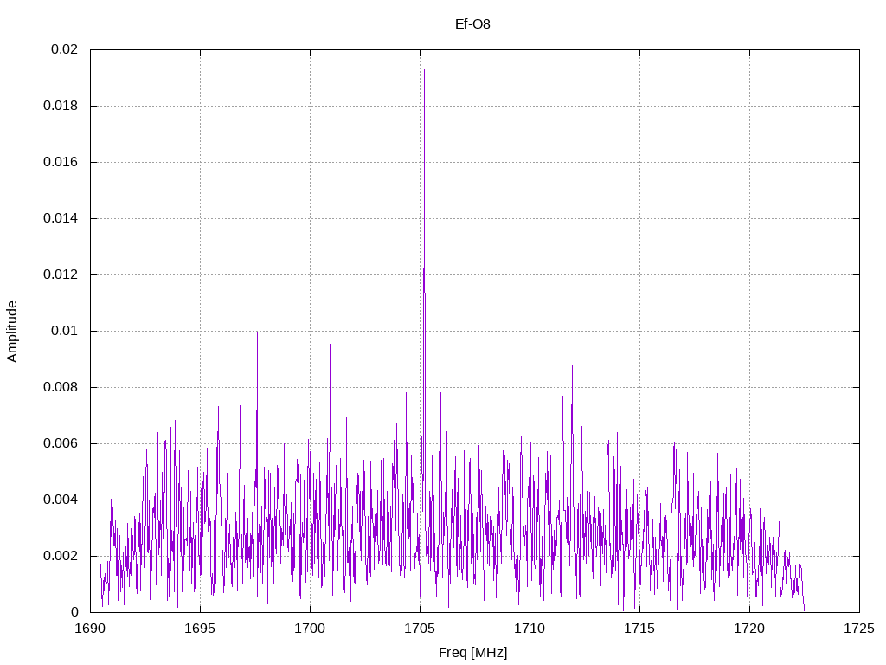
Task: Click the 0.006 y-axis tick label
Action: [x=61, y=443]
